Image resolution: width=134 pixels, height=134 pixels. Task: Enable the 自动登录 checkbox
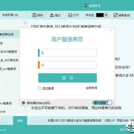(39, 88)
